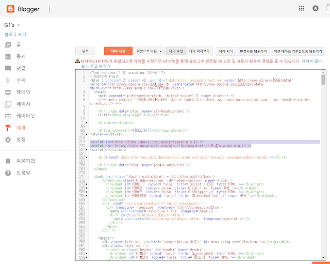This screenshot has width=330, height=264.
Task: Click the 변경사항 되돌리기 button
Action: [253, 51]
